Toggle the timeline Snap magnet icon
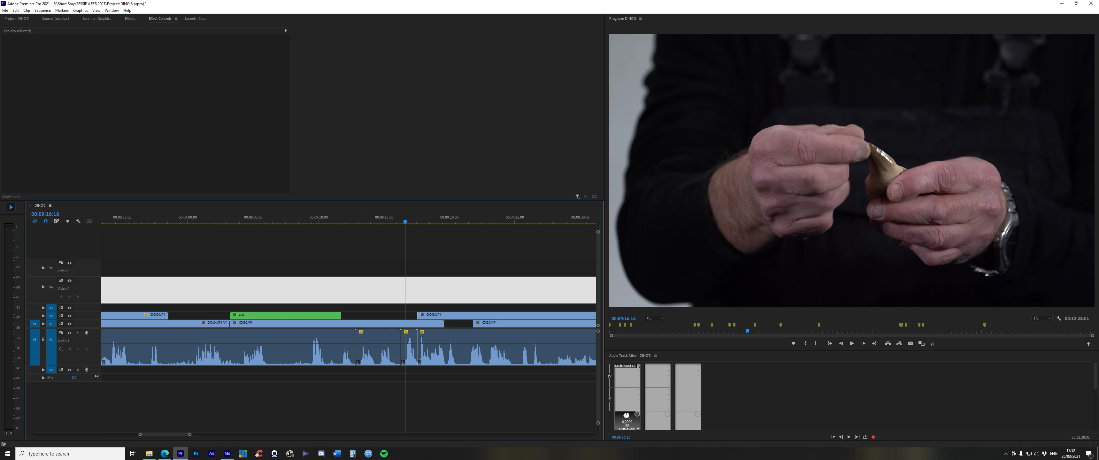 coord(46,221)
